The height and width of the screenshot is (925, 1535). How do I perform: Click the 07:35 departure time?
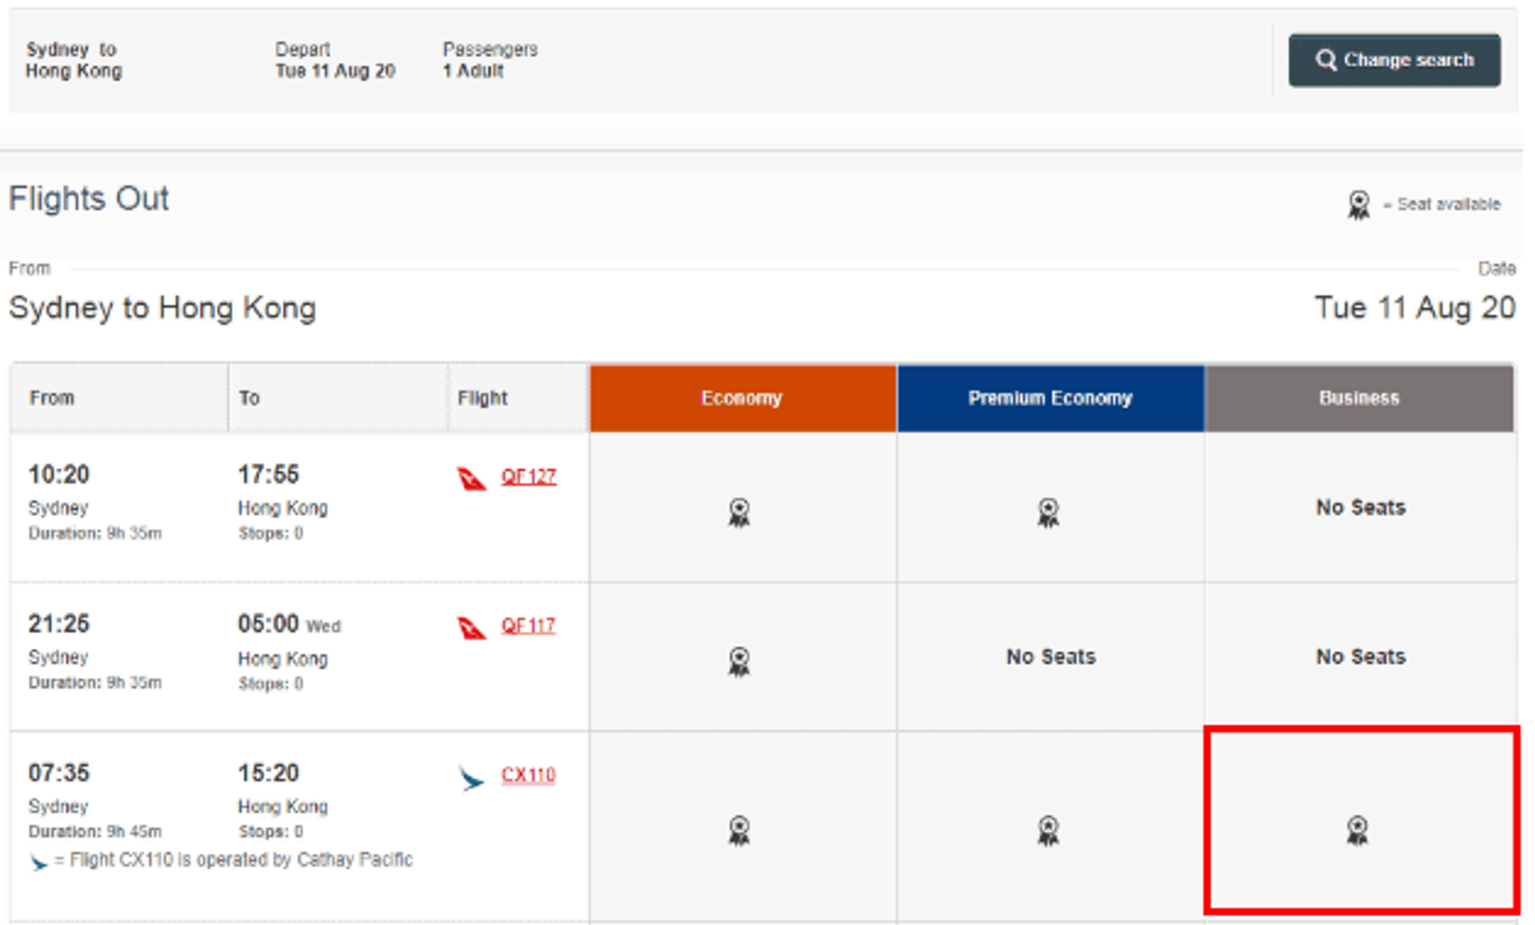pos(59,773)
